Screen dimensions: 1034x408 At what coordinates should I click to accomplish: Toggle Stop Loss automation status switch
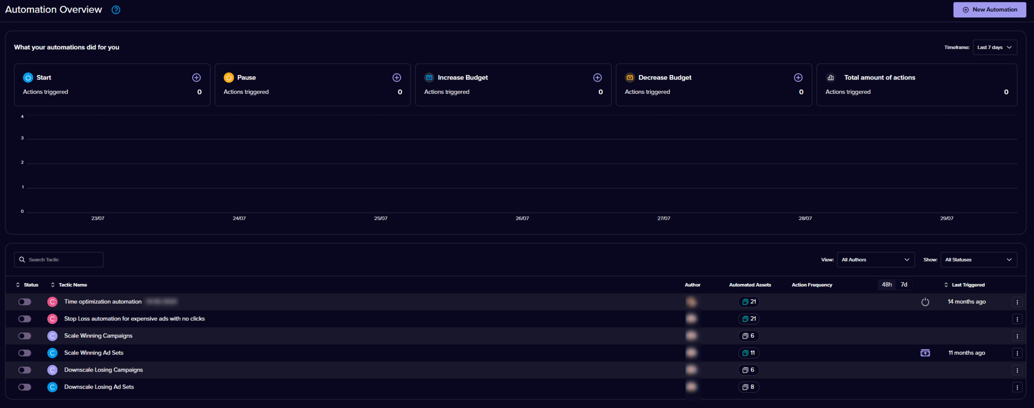[25, 319]
